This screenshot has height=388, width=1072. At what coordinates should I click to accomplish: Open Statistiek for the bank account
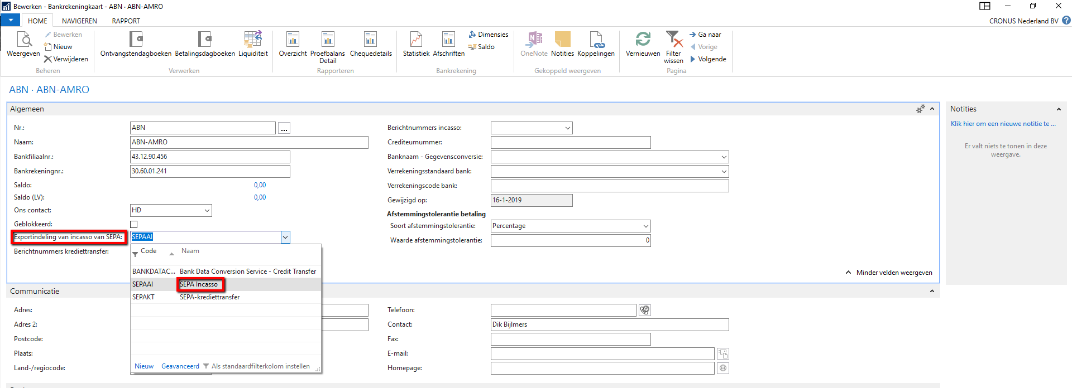416,45
